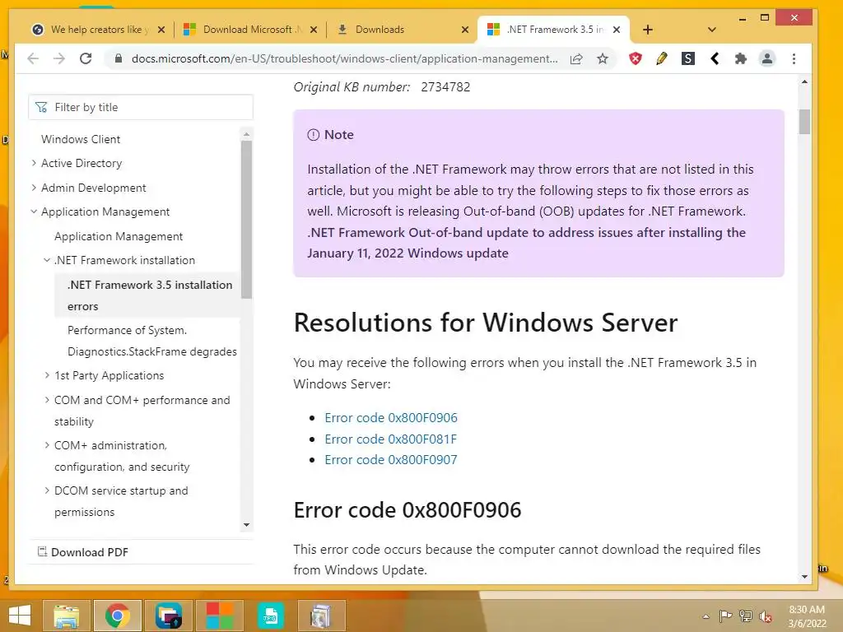
Task: Click the browser forward arrow
Action: [x=59, y=58]
